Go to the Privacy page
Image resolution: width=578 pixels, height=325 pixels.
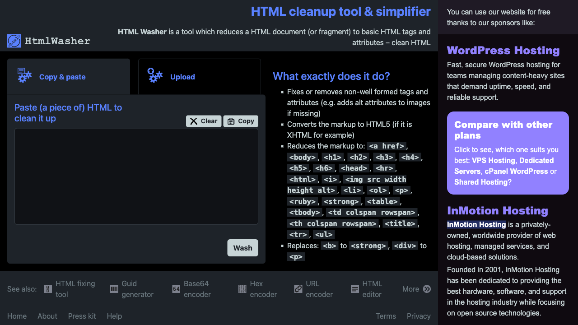point(418,316)
